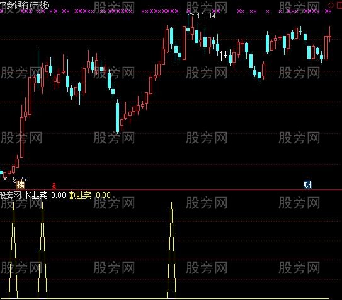Image resolution: width=342 pixels, height=300 pixels.
Task: Open the 财 financial report marker
Action: (307, 185)
